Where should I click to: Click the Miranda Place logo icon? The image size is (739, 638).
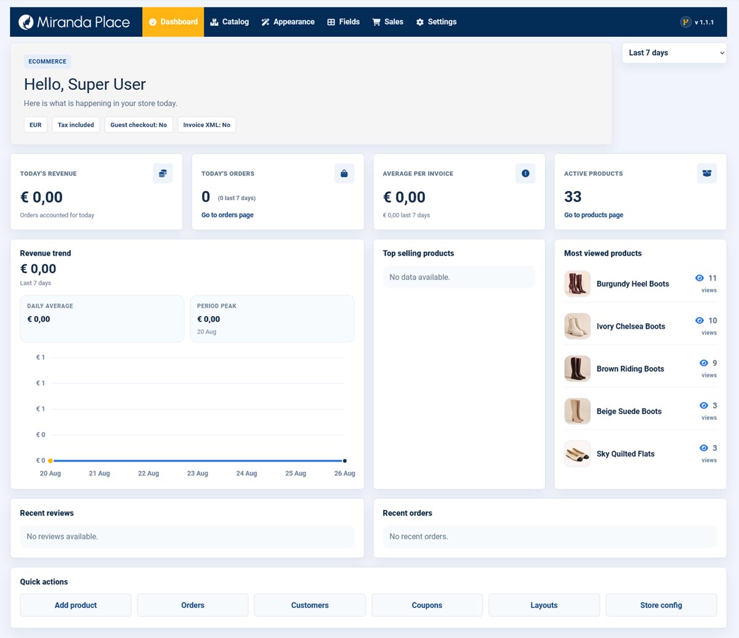click(26, 22)
